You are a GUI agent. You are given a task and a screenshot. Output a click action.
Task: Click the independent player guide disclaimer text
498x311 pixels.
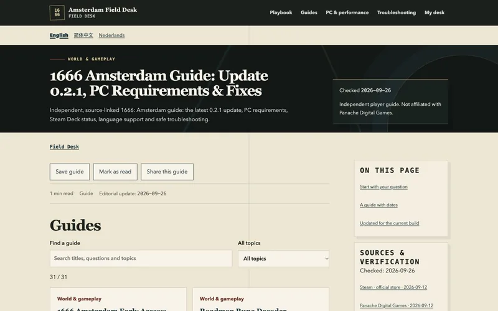[390, 108]
